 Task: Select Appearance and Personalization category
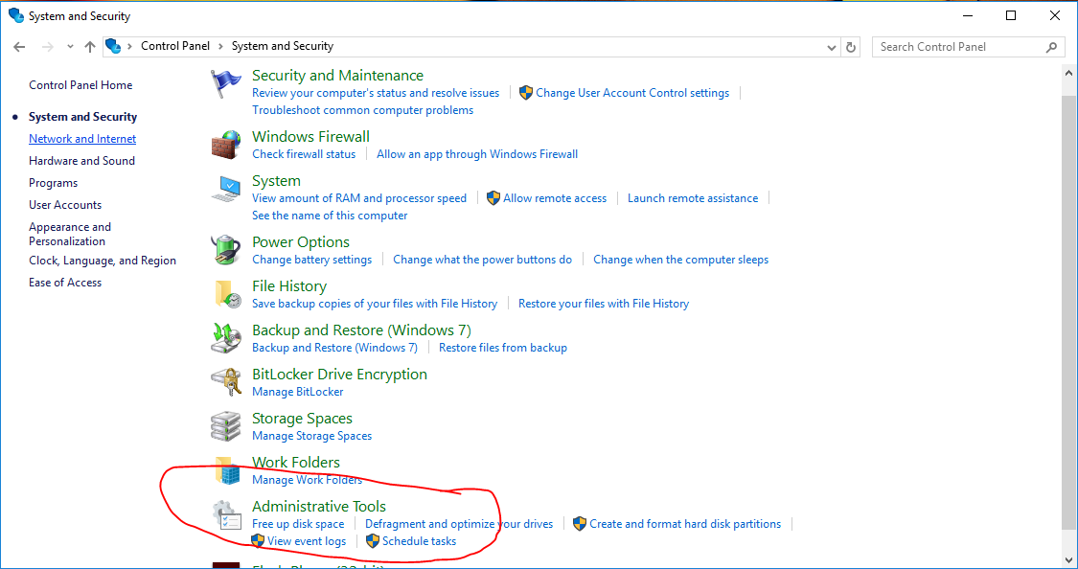[x=69, y=234]
